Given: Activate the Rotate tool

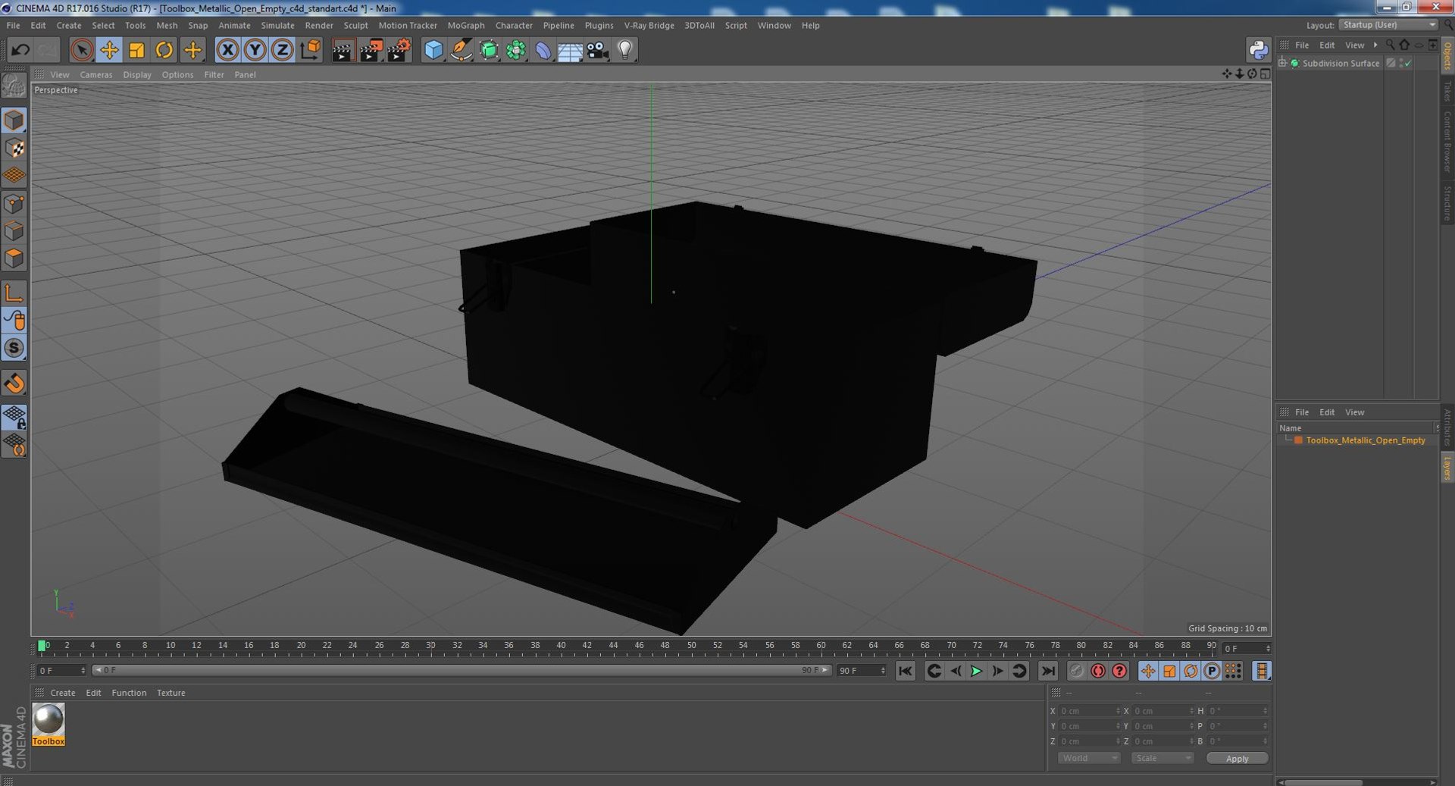Looking at the screenshot, I should click(x=164, y=50).
